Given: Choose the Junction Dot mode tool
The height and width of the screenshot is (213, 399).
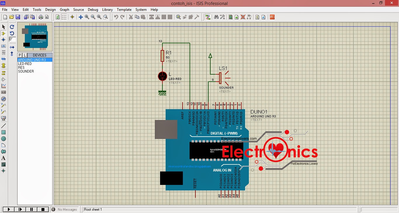Looking at the screenshot, I should 4,40.
